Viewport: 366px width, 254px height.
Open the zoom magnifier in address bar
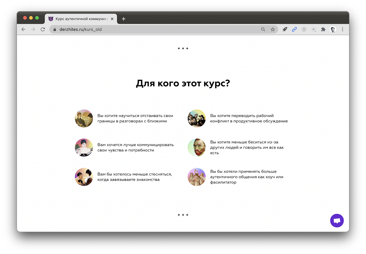point(263,29)
